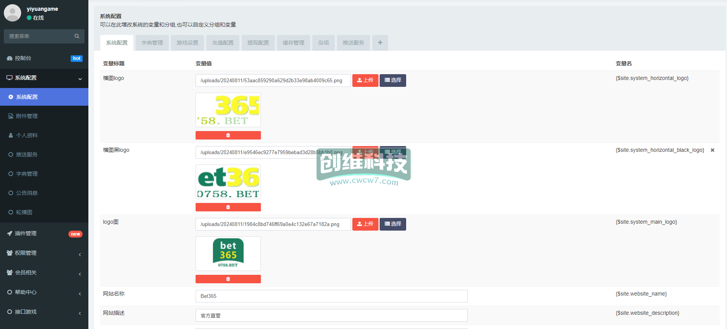The image size is (727, 329).
Task: Expand the 会员相关 sidebar group
Action: (x=44, y=273)
